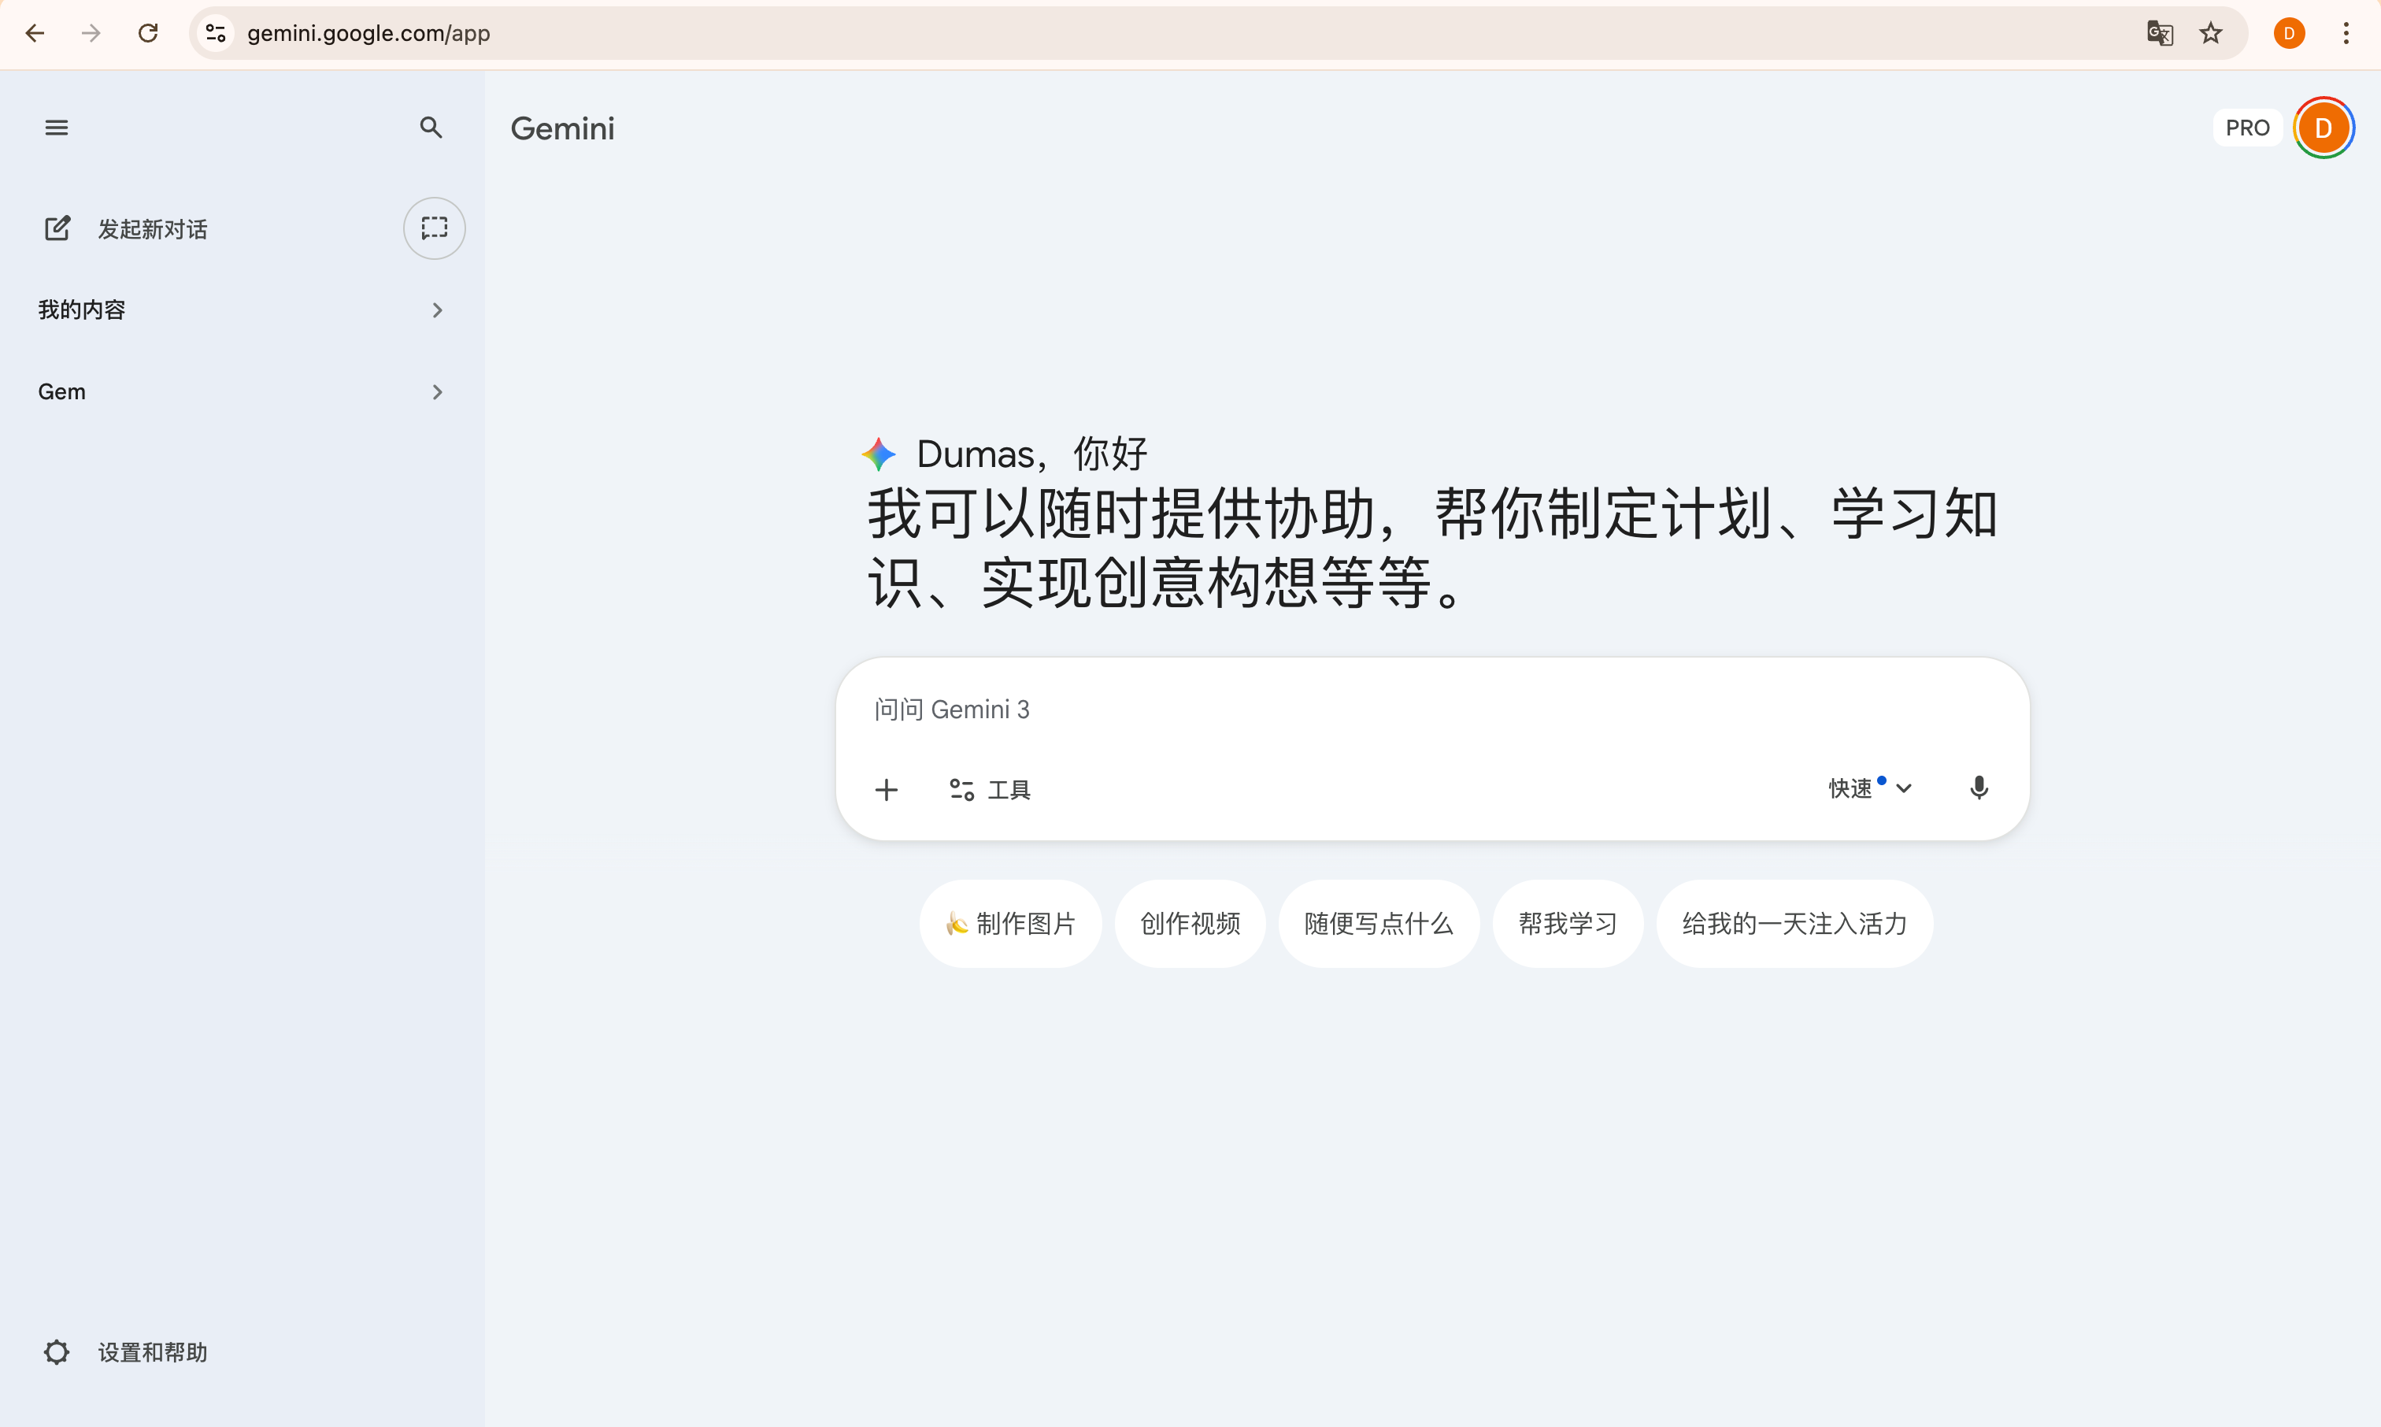Click the search conversations icon
The width and height of the screenshot is (2381, 1427).
point(431,127)
